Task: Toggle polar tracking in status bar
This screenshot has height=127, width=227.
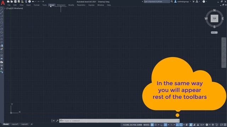Action: pyautogui.click(x=165, y=125)
